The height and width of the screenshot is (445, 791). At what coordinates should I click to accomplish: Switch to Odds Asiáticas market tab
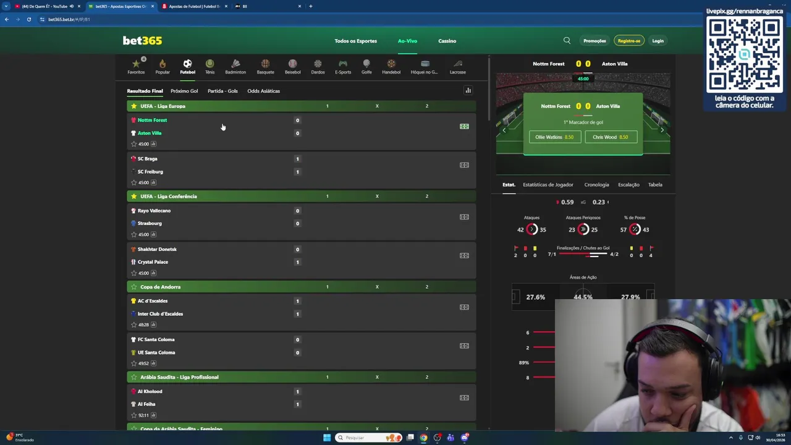click(263, 91)
